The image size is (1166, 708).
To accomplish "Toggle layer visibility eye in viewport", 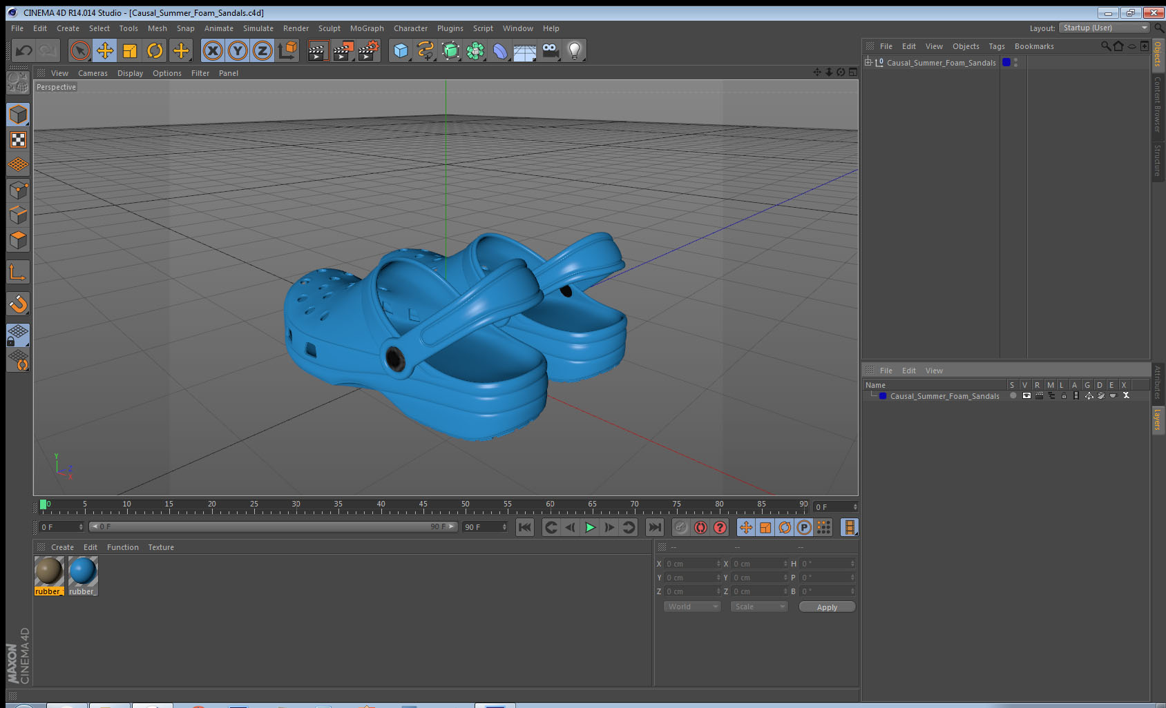I will 1026,396.
